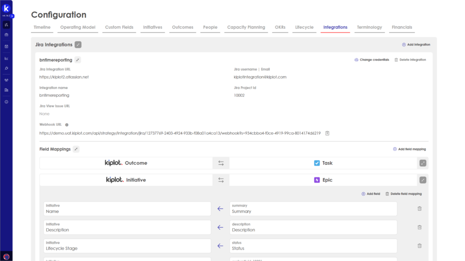
Task: Expand the sidebar with the chevron button
Action: pos(13,16)
